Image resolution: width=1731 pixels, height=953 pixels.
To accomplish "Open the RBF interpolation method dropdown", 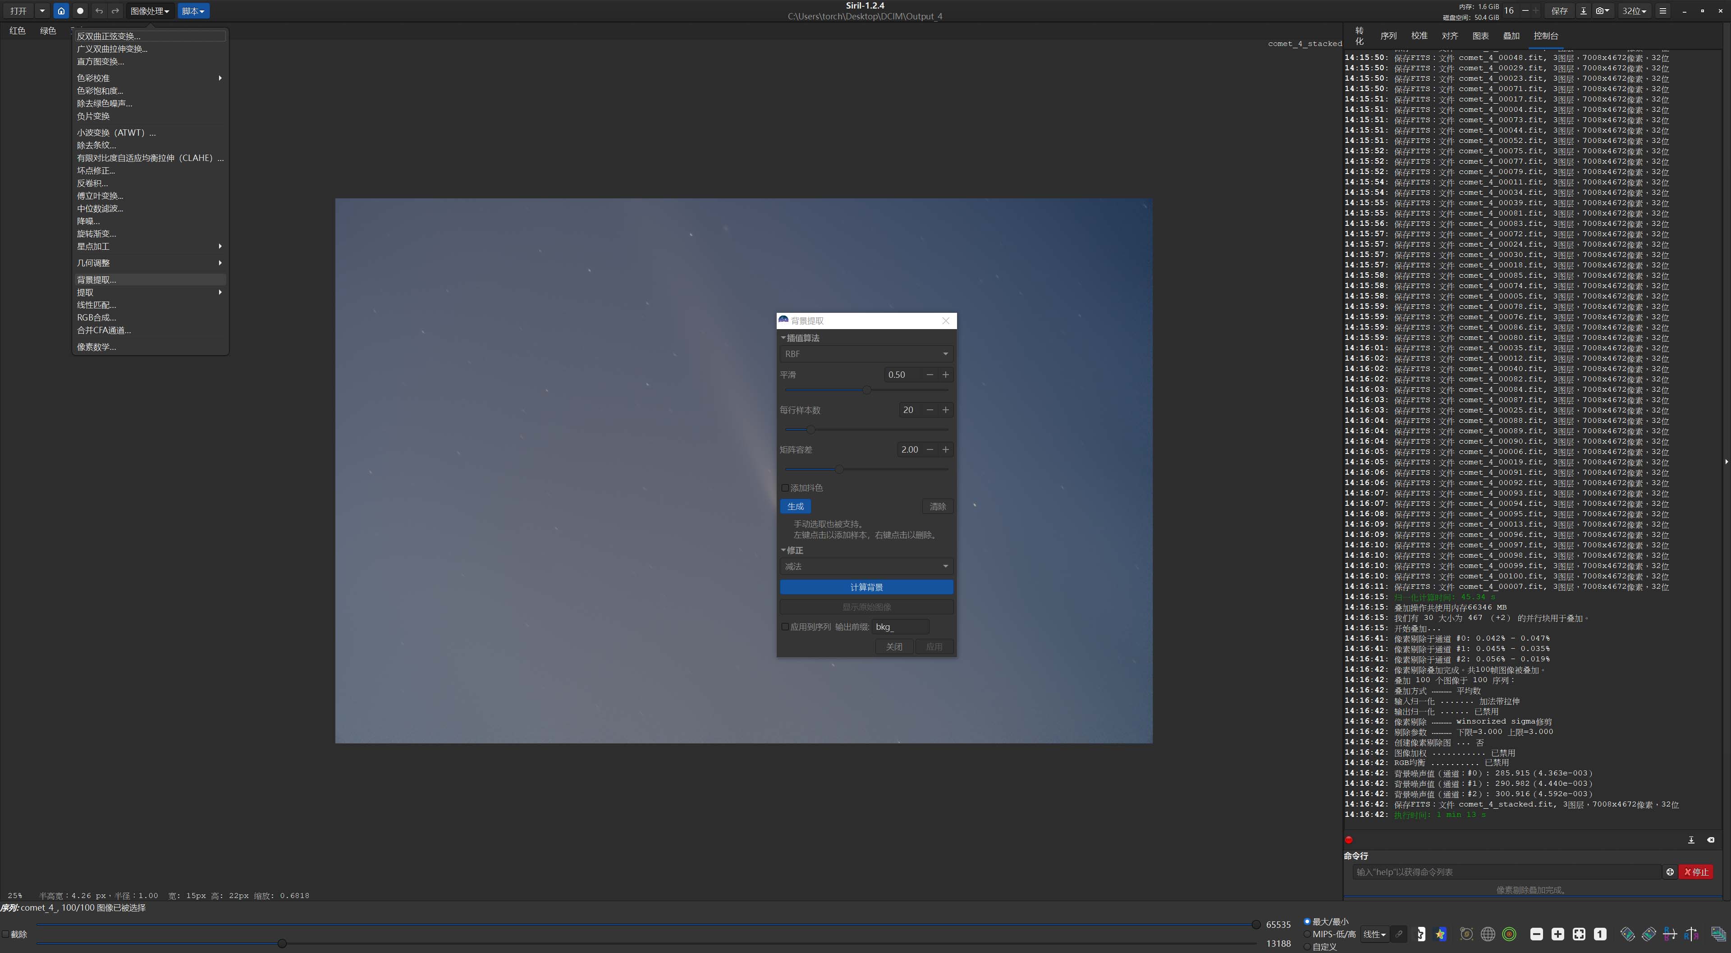I will (x=866, y=354).
